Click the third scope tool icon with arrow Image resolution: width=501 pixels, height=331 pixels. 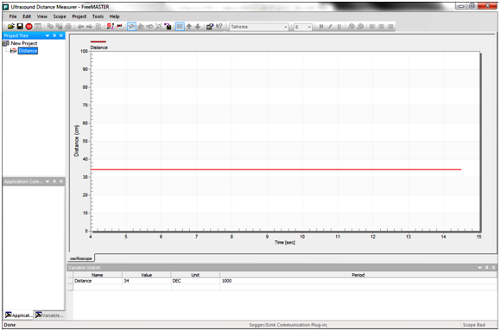click(x=149, y=27)
